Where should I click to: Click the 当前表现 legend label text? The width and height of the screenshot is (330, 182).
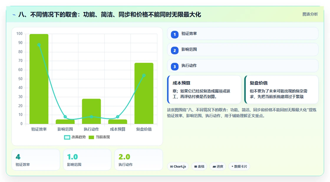pos(103,137)
